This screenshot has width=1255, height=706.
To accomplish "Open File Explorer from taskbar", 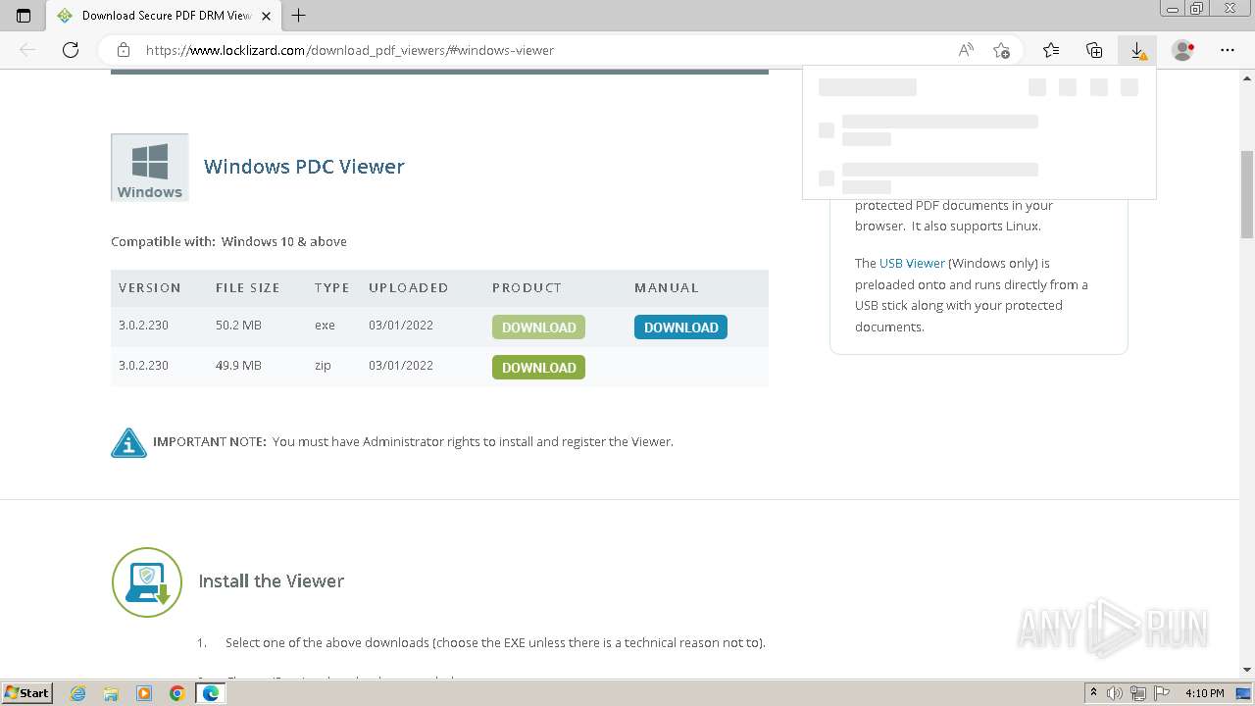I will point(111,693).
